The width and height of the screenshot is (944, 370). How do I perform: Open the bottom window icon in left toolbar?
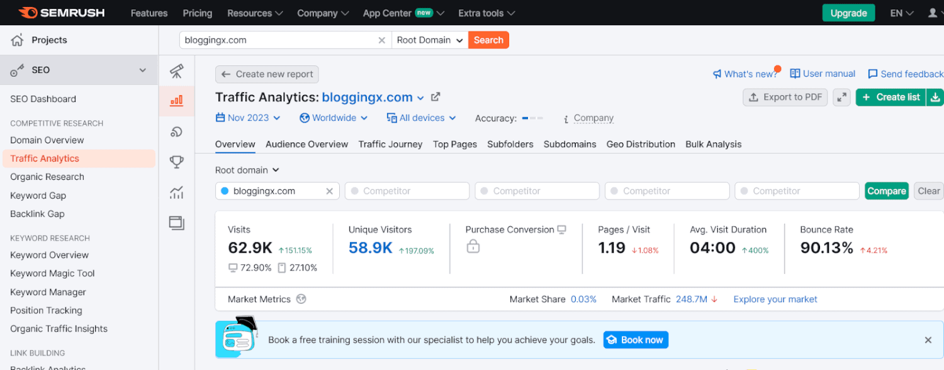point(176,223)
